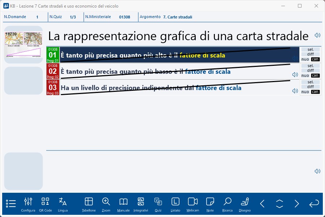Toggle 'diff' for answer 02
This screenshot has width=325, height=217.
(x=311, y=71)
